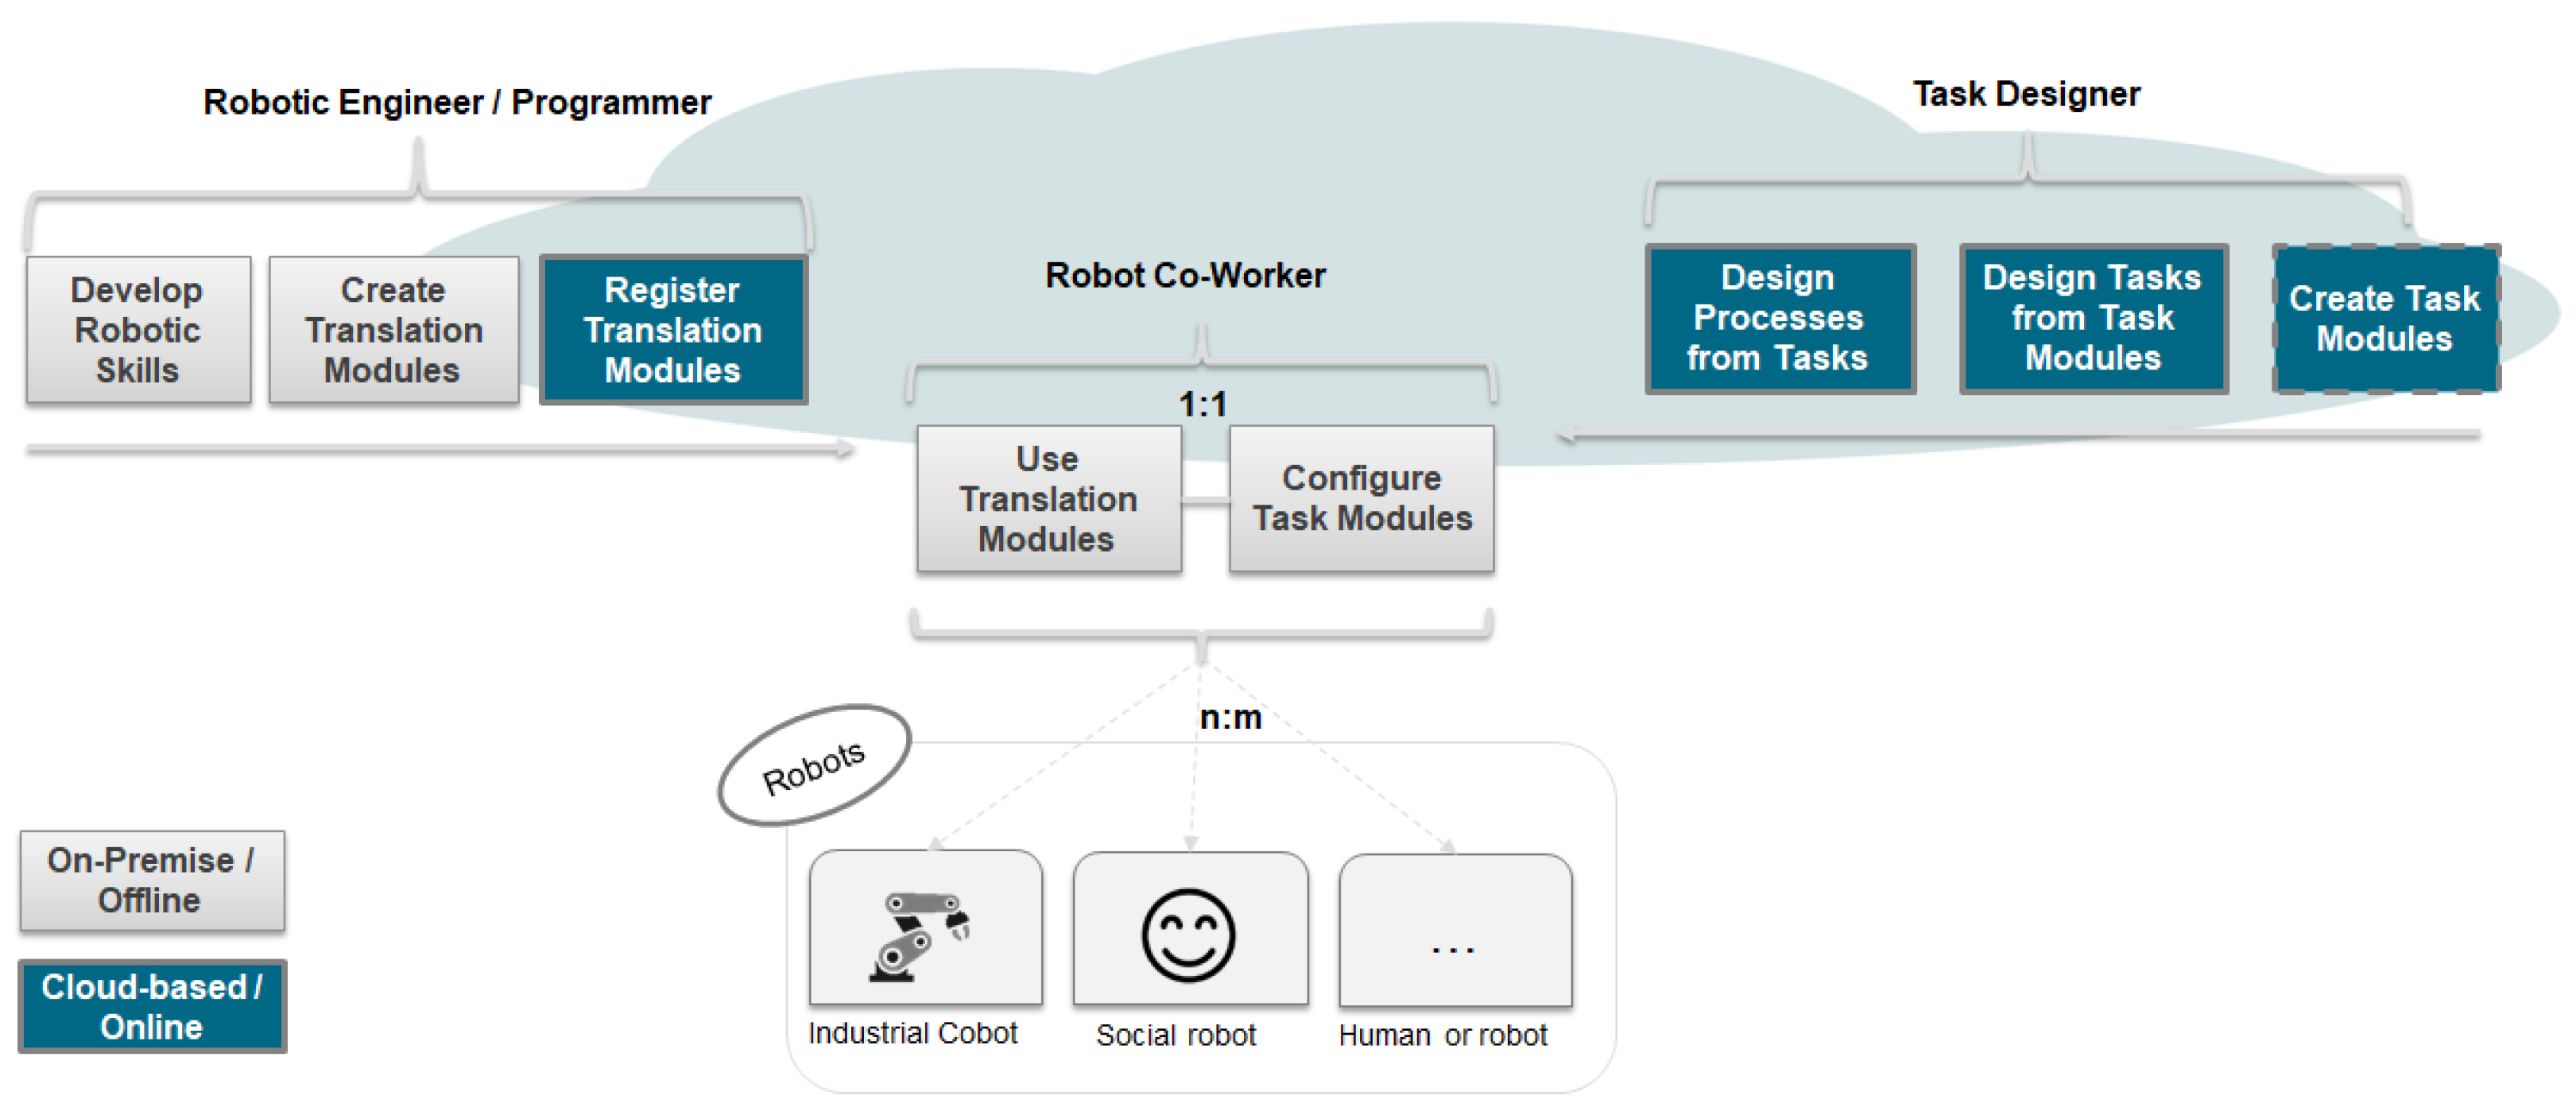Viewport: 2576px width, 1111px height.
Task: Click the On-Premise / Offline legend box
Action: pos(151,880)
